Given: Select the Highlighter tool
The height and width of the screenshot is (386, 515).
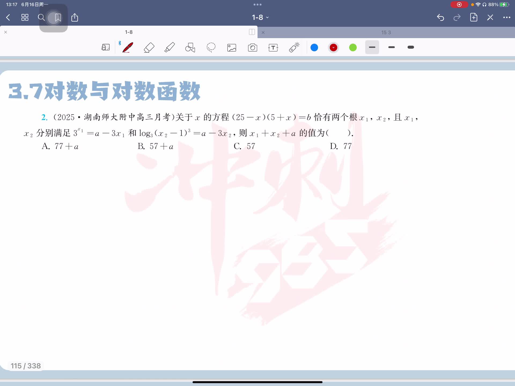Looking at the screenshot, I should 170,47.
